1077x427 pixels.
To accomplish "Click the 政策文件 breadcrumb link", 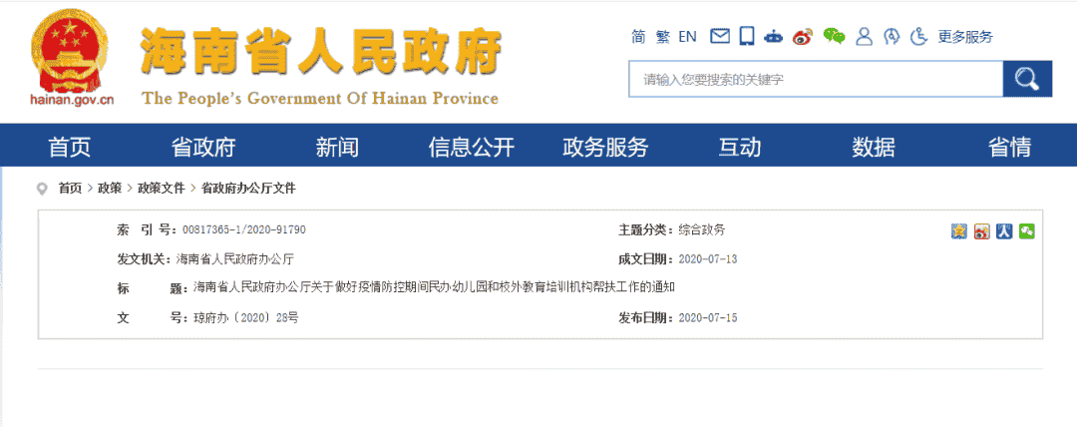I will (162, 188).
